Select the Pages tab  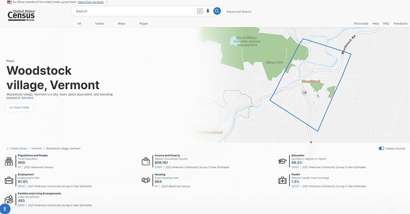[x=143, y=24]
